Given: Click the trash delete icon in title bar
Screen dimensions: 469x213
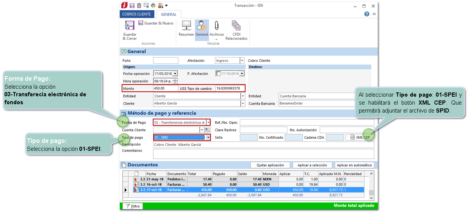Looking at the screenshot, I should point(139,6).
